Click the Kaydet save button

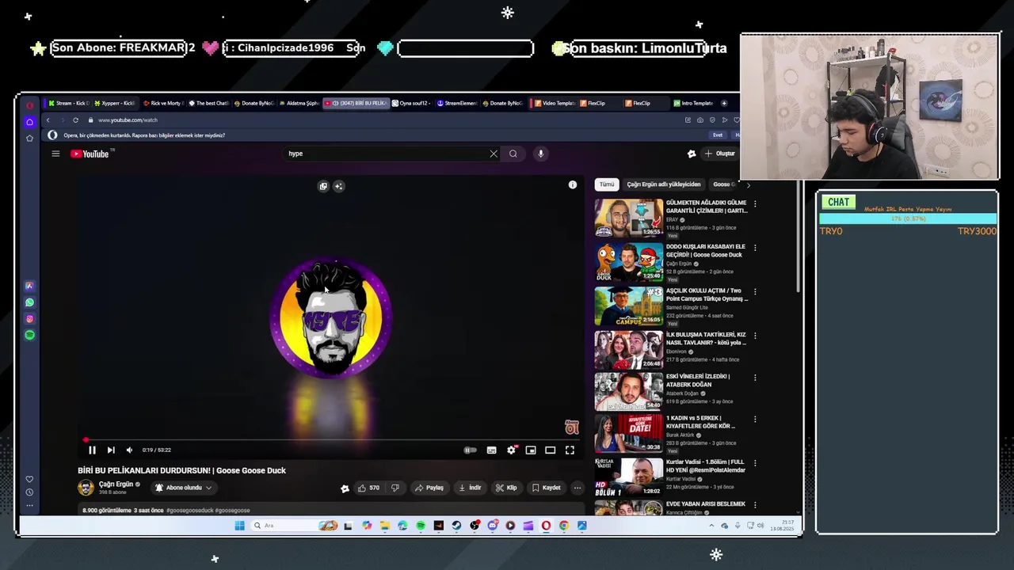tap(547, 488)
